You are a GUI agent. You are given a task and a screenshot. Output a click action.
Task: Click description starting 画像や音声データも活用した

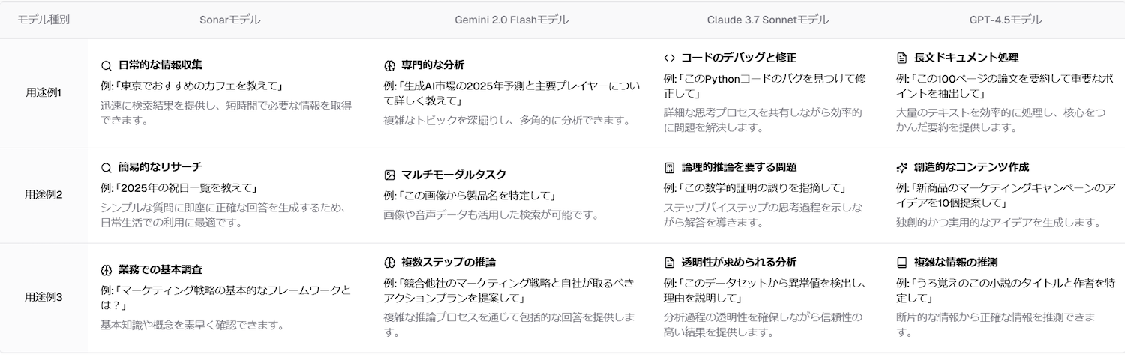pyautogui.click(x=491, y=215)
